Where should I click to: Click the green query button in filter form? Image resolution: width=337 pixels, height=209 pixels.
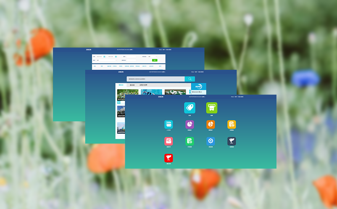[x=155, y=60]
